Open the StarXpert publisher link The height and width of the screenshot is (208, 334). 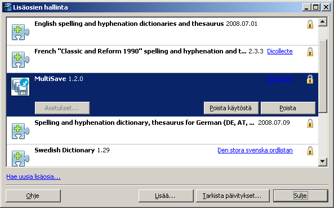(279, 79)
